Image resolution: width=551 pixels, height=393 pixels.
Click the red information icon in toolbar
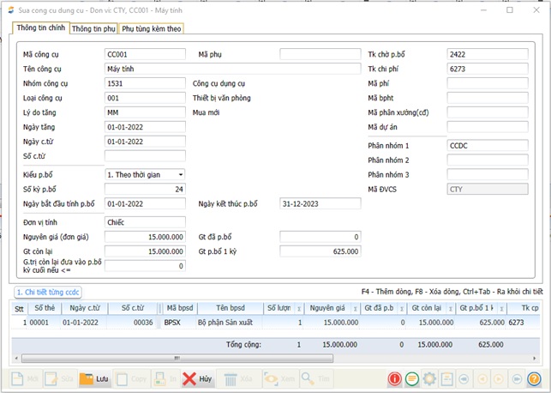(395, 378)
